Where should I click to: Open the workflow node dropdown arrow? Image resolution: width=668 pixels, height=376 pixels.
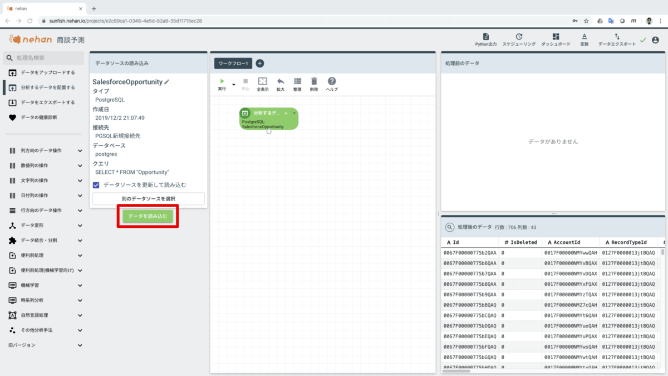tap(294, 113)
